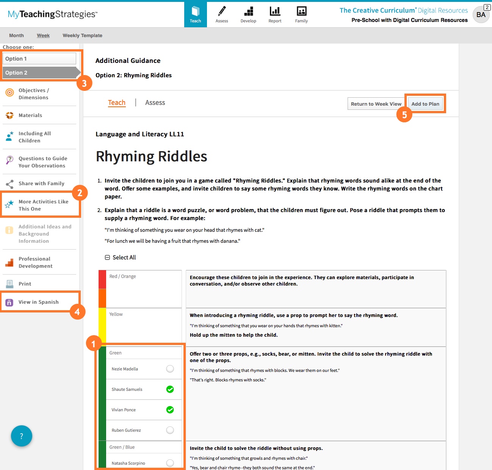492x470 pixels.
Task: Expand Objectives / Dimensions section
Action: pyautogui.click(x=33, y=94)
